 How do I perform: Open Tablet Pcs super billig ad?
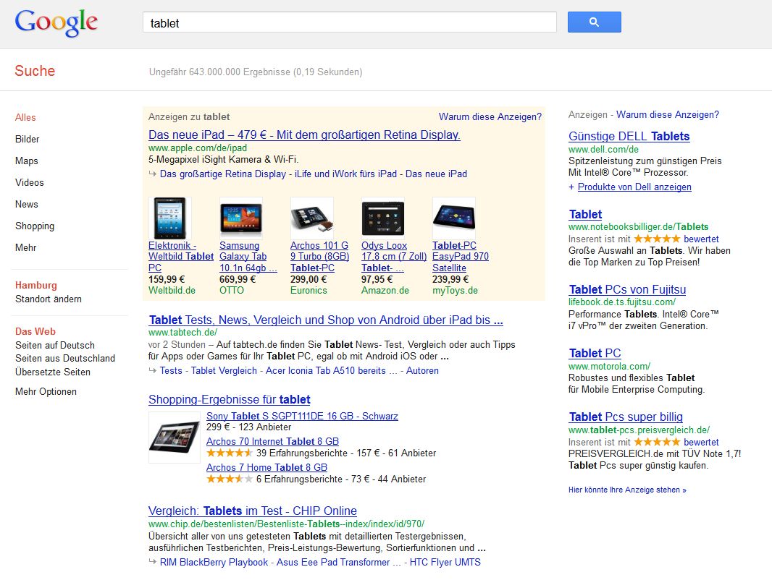pyautogui.click(x=626, y=417)
